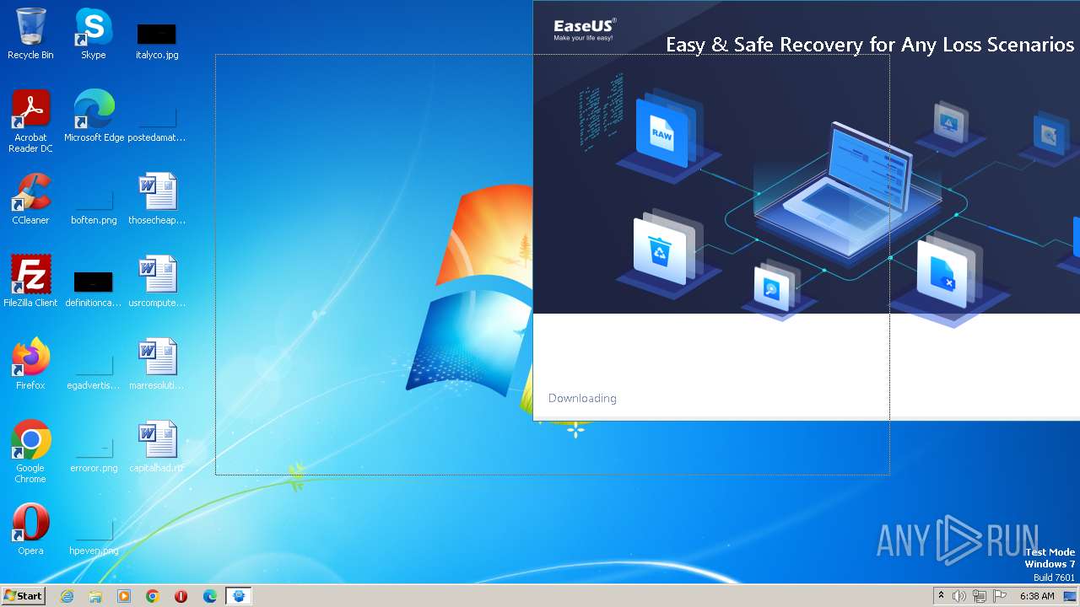Open the Windows Start menu
The height and width of the screenshot is (607, 1080).
[23, 596]
